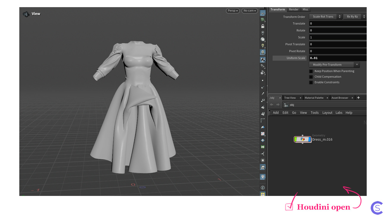The height and width of the screenshot is (217, 386).
Task: Tick the Enable Constraints checkbox
Action: (311, 83)
